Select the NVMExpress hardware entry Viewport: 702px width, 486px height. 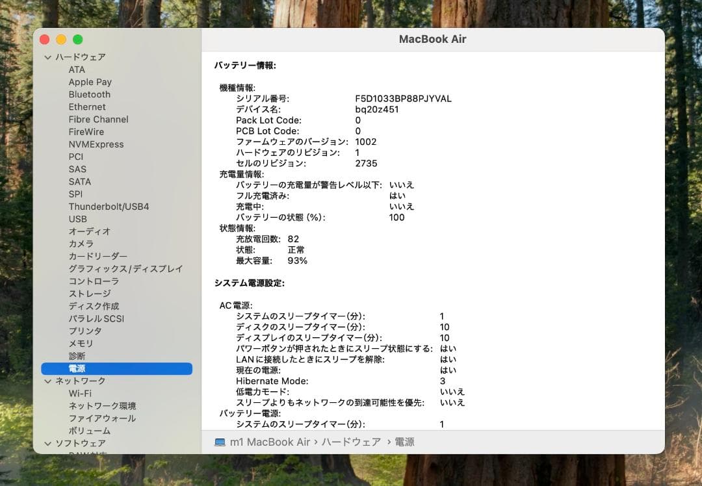tap(96, 144)
